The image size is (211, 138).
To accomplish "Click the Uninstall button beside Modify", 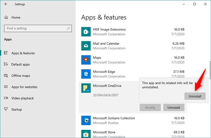I will click(174, 107).
